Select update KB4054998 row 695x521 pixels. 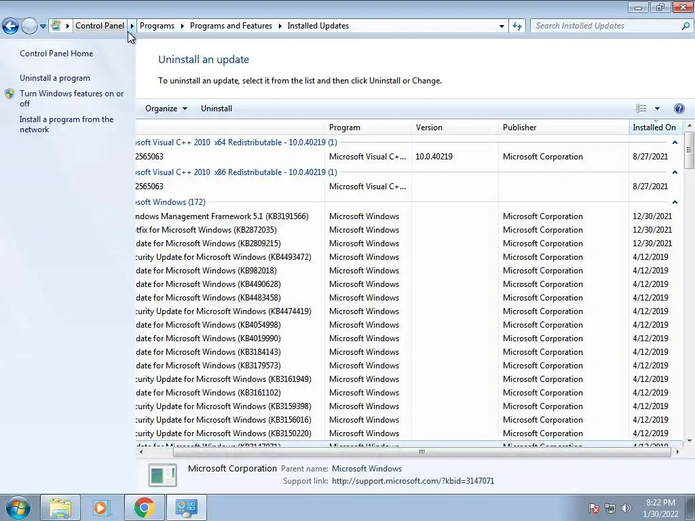pyautogui.click(x=409, y=325)
